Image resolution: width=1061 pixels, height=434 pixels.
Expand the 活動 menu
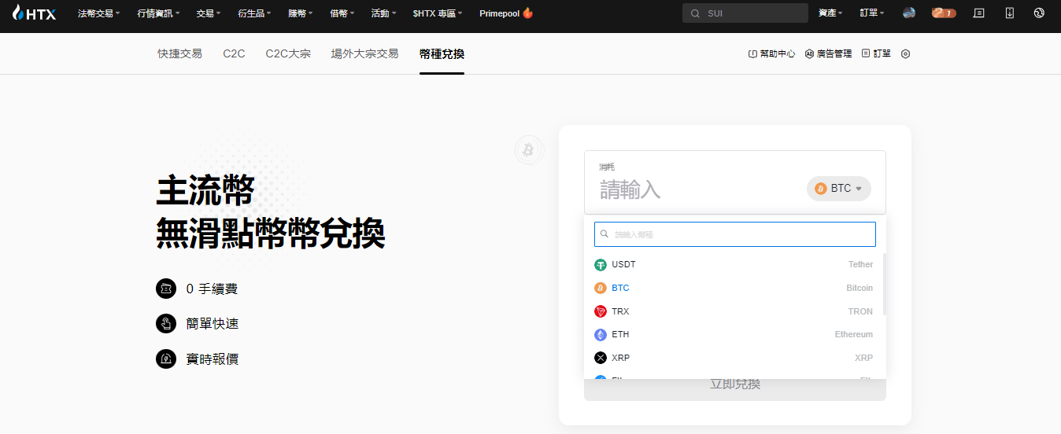point(383,13)
